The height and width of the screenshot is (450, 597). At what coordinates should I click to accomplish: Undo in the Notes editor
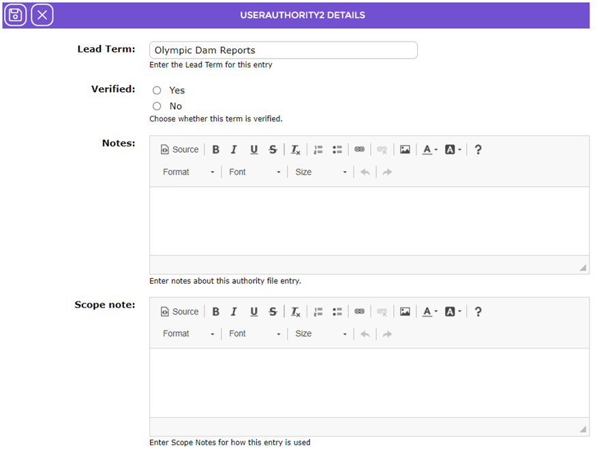[x=365, y=172]
